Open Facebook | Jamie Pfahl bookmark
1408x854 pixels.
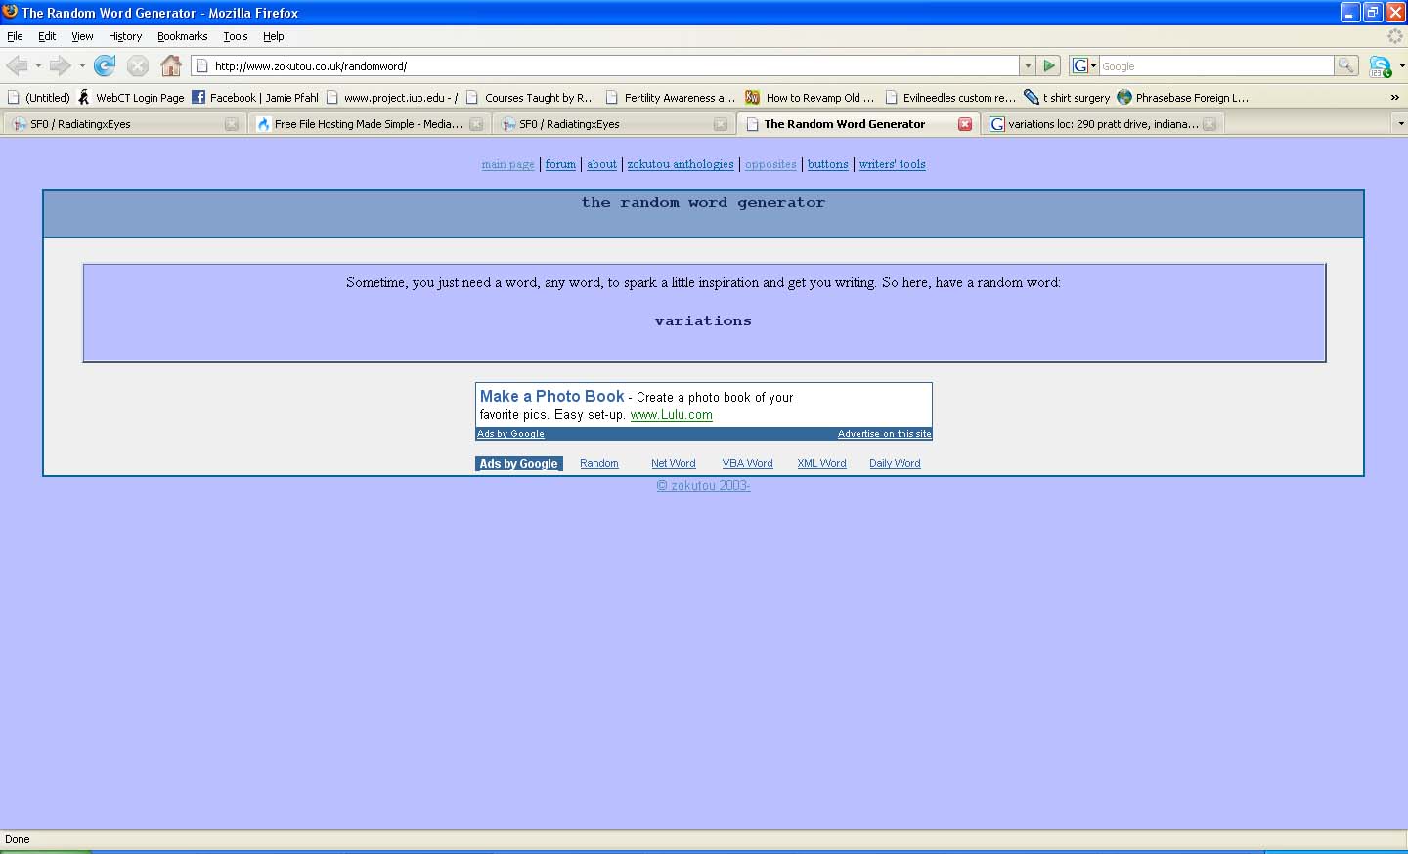tap(255, 98)
